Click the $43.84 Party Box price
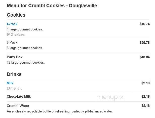The width and height of the screenshot is (155, 118). coord(145,57)
